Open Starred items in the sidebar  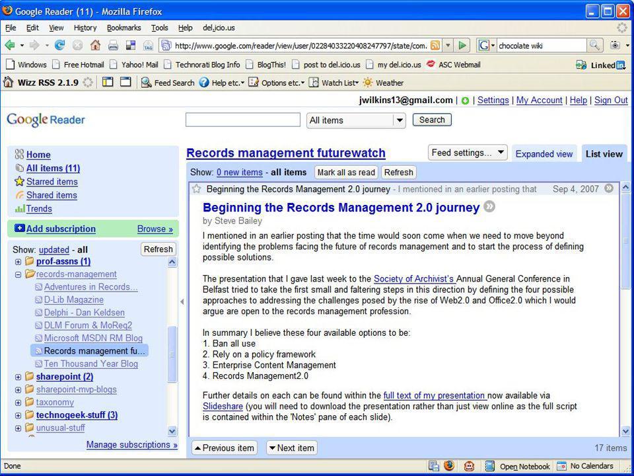(52, 182)
